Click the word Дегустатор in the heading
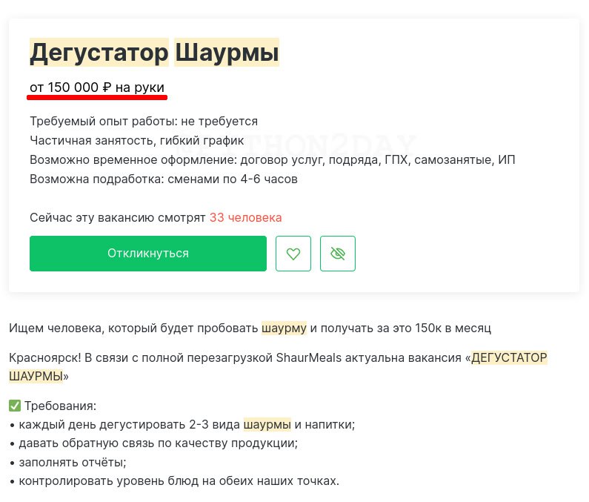This screenshot has width=589, height=502. point(99,52)
